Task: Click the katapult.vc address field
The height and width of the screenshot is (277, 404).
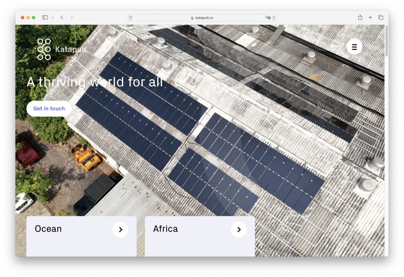Action: coord(202,18)
